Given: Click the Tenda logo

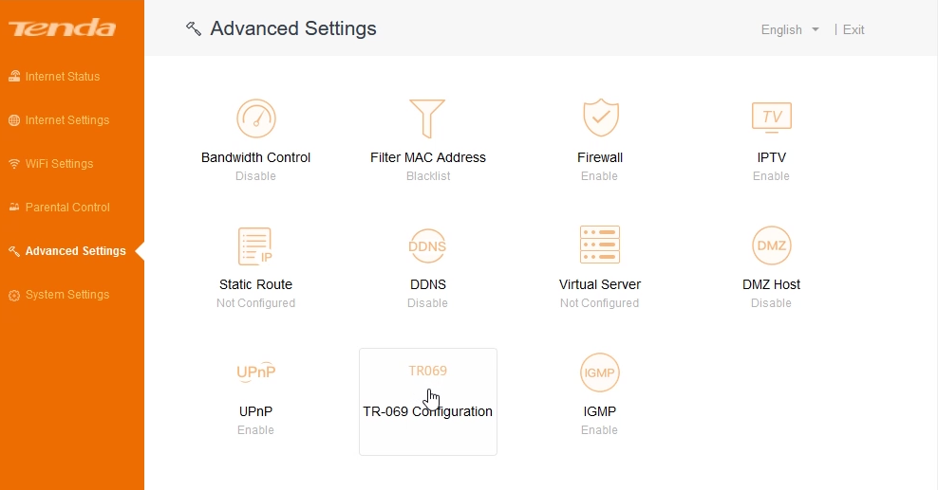Looking at the screenshot, I should [x=63, y=27].
